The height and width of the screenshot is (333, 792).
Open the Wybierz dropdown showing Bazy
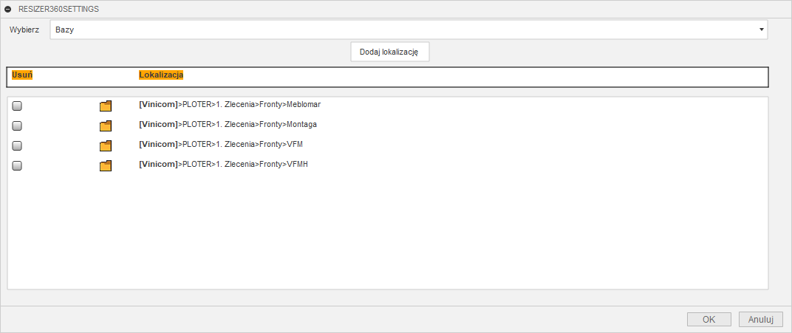point(408,30)
